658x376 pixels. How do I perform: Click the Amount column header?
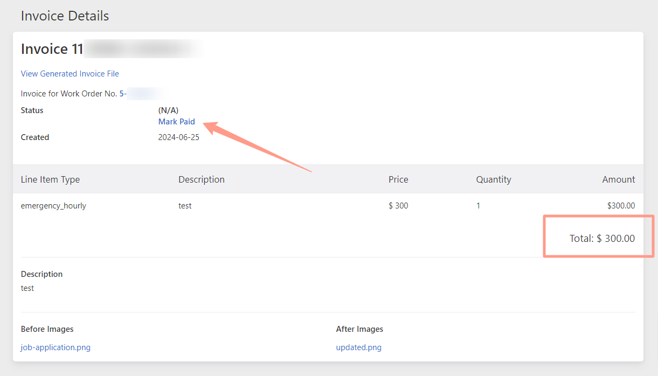619,179
